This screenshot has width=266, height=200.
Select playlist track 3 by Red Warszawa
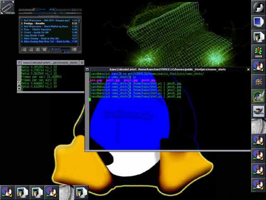(x=49, y=27)
